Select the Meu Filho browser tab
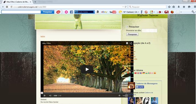The height and width of the screenshot is (104, 196). point(17,2)
